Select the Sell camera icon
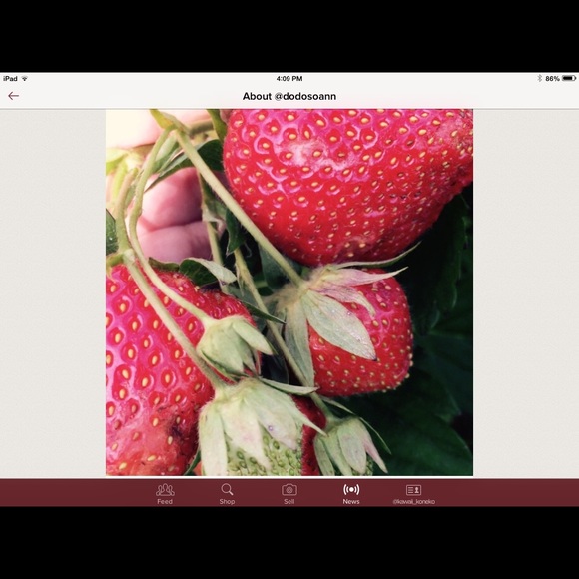 (x=289, y=490)
